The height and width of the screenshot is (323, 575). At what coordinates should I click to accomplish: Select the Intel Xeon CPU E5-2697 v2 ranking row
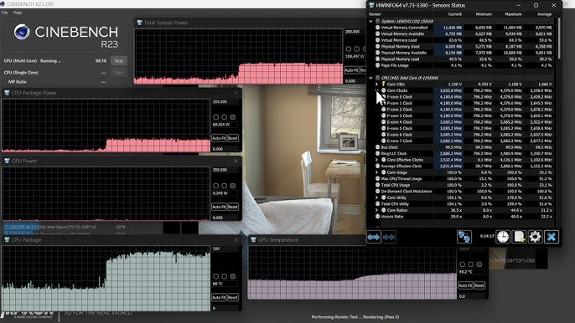pos(65,227)
